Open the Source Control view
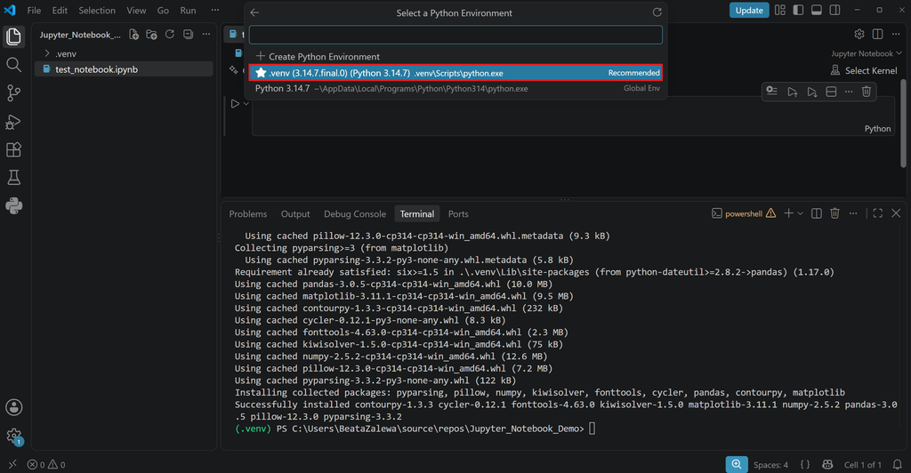The width and height of the screenshot is (911, 473). click(13, 92)
